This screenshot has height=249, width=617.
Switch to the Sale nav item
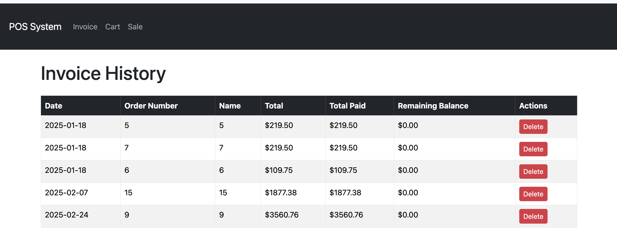pyautogui.click(x=135, y=27)
